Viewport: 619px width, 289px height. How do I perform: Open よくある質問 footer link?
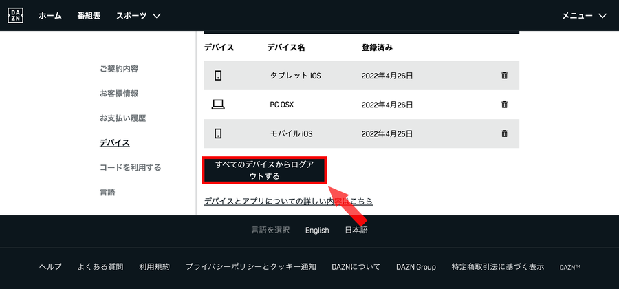(x=100, y=267)
